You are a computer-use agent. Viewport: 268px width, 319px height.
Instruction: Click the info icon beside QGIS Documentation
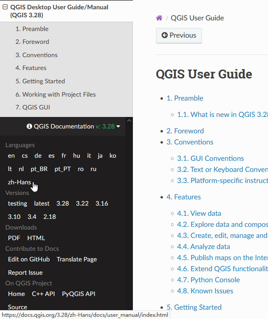click(x=29, y=126)
